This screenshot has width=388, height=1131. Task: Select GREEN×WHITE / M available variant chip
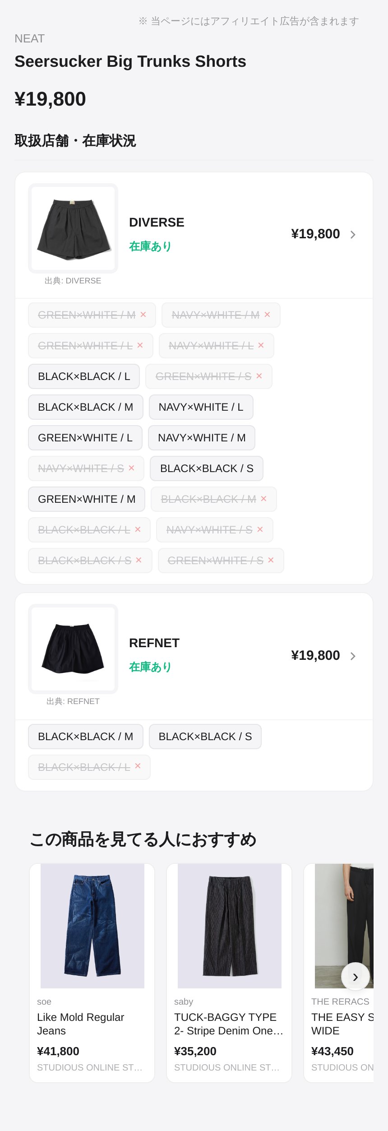click(87, 499)
